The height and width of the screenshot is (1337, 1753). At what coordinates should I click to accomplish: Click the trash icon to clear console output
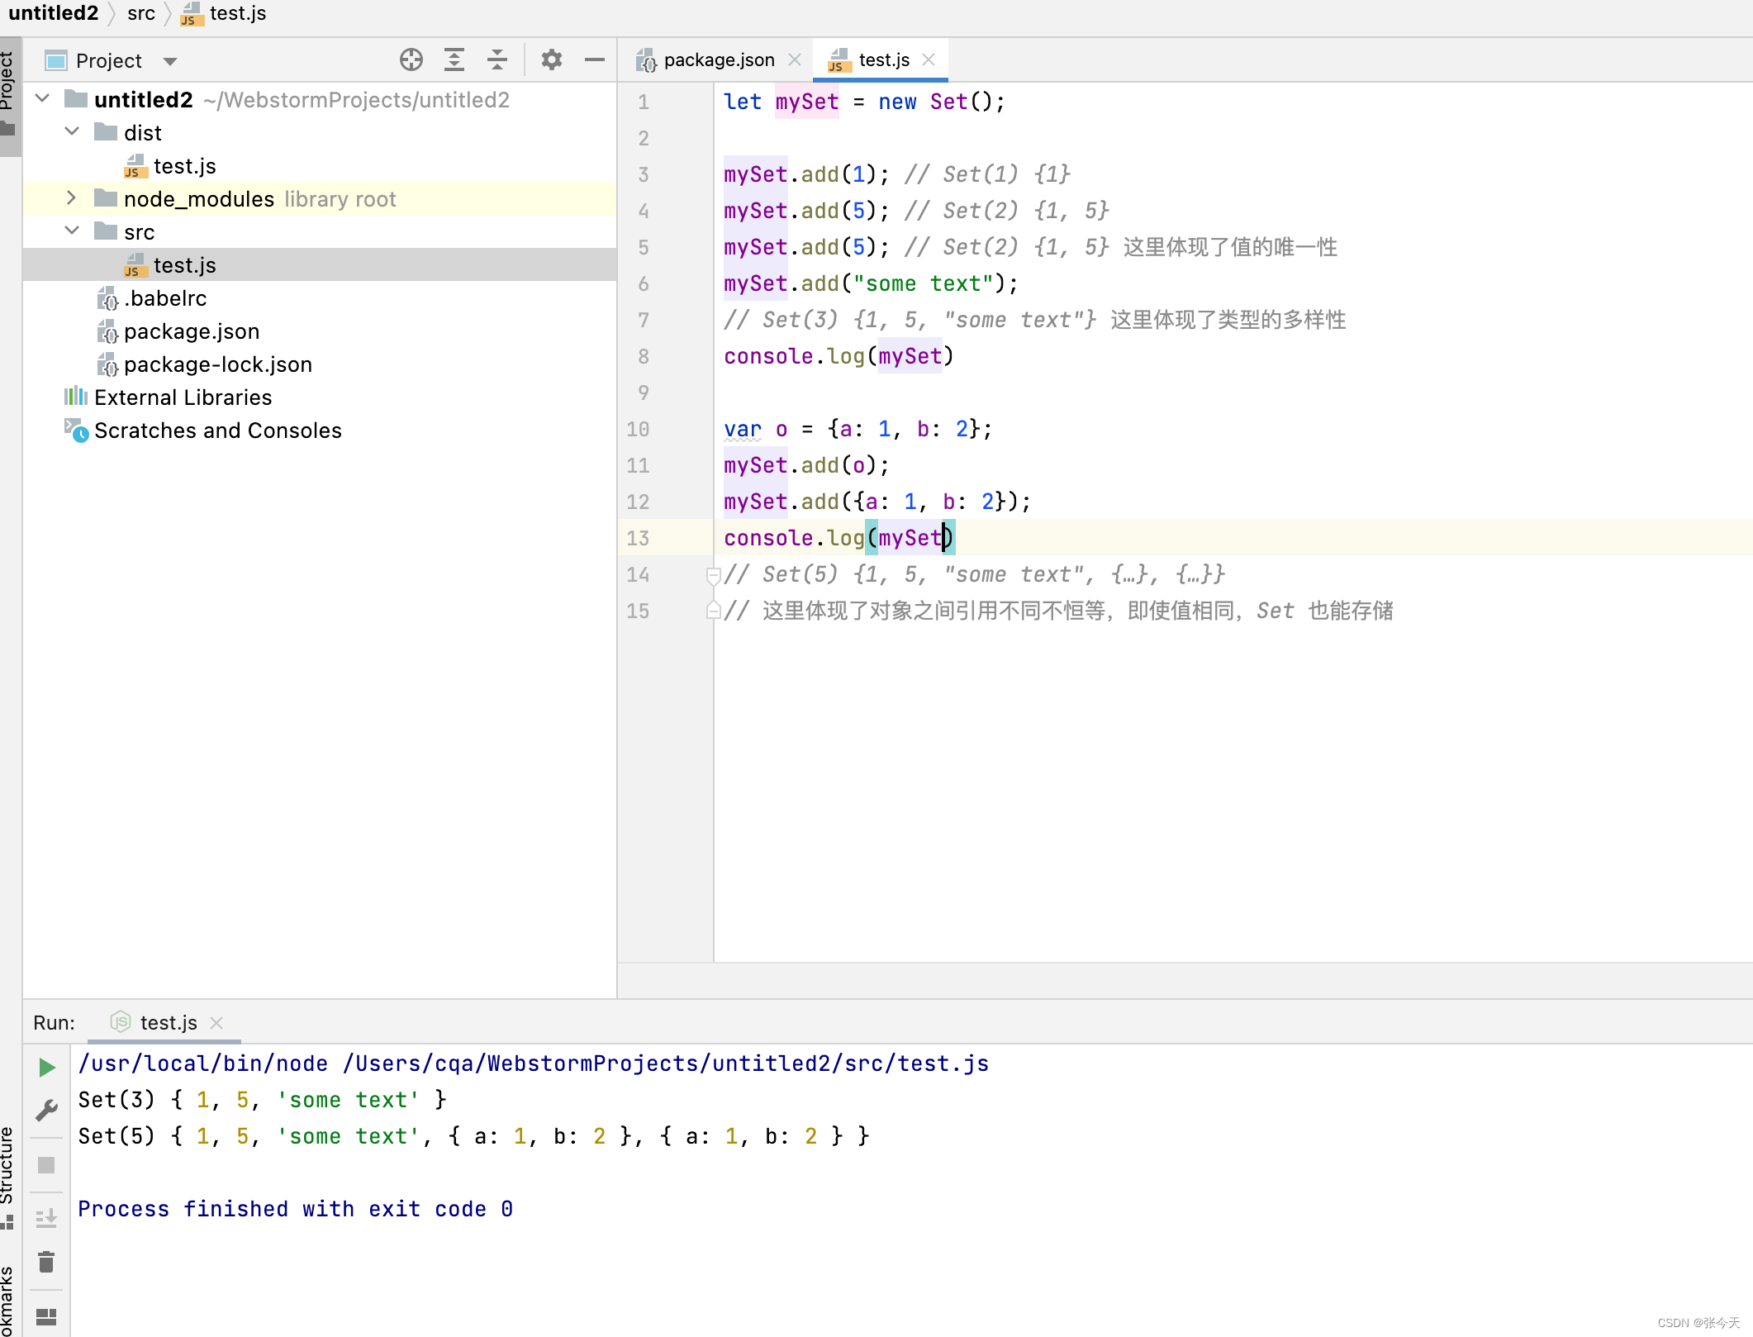point(46,1262)
